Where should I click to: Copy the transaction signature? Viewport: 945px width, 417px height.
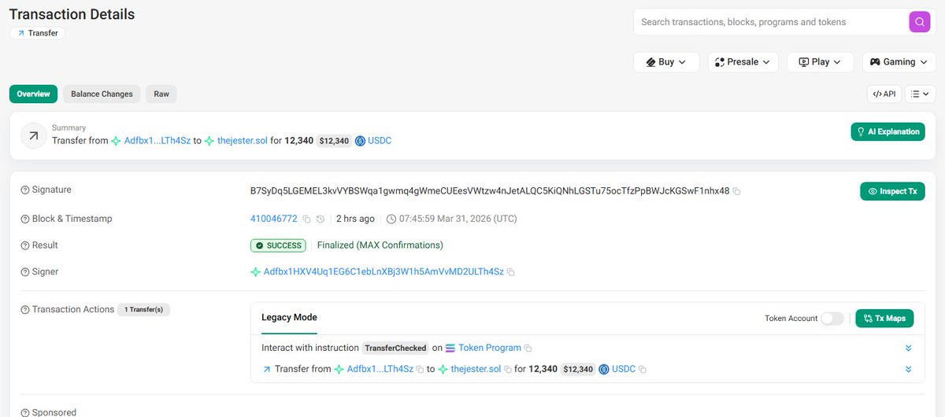[x=737, y=191]
